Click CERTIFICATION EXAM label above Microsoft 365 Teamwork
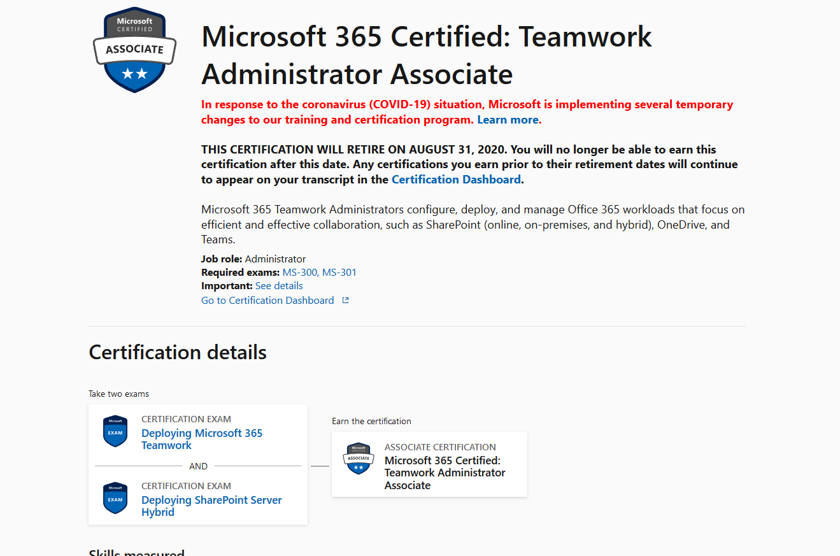 (186, 419)
